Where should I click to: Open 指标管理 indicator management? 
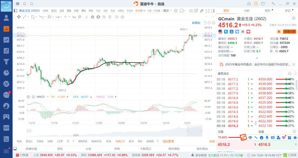coord(168,141)
